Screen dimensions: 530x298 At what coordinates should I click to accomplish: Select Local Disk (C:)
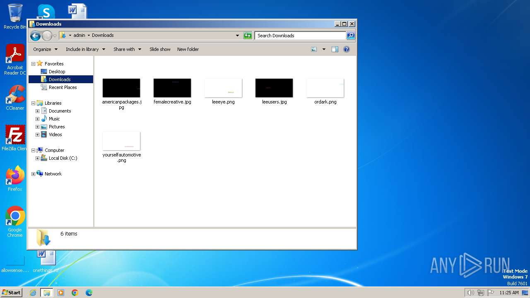63,158
